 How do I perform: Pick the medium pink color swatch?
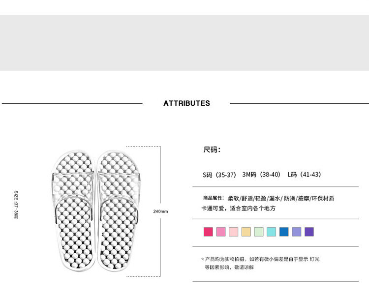(221, 232)
